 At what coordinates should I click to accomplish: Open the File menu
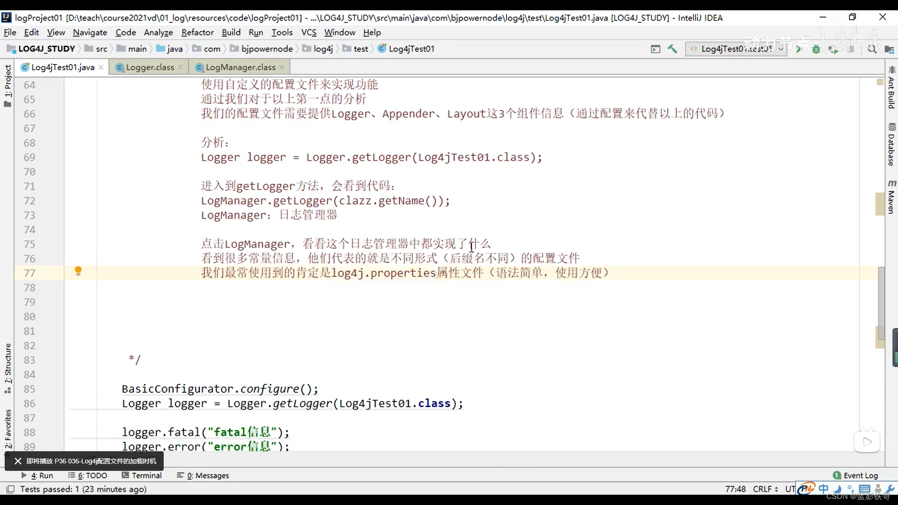coord(10,32)
